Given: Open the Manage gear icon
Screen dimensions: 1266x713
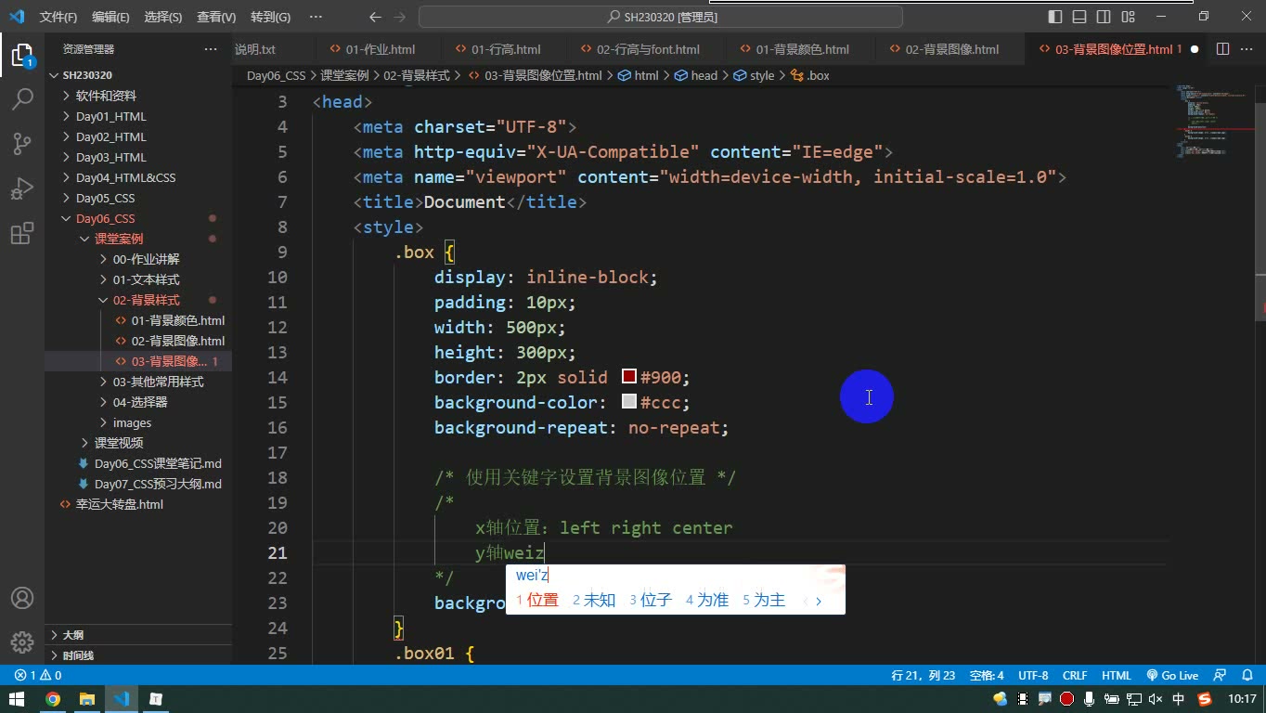Looking at the screenshot, I should click(22, 642).
